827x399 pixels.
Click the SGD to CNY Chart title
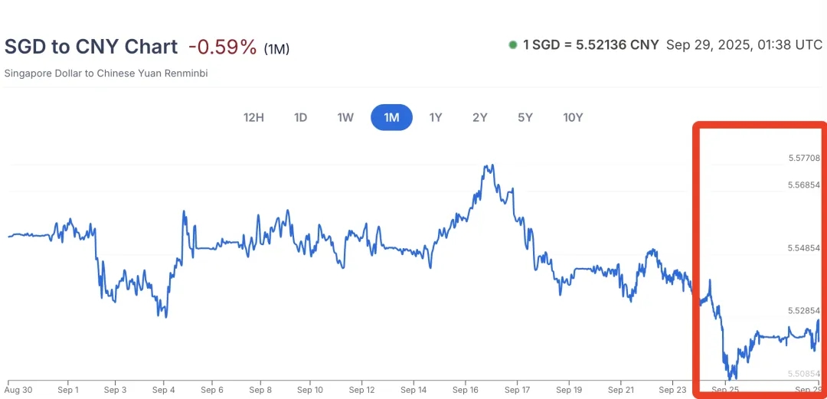91,47
